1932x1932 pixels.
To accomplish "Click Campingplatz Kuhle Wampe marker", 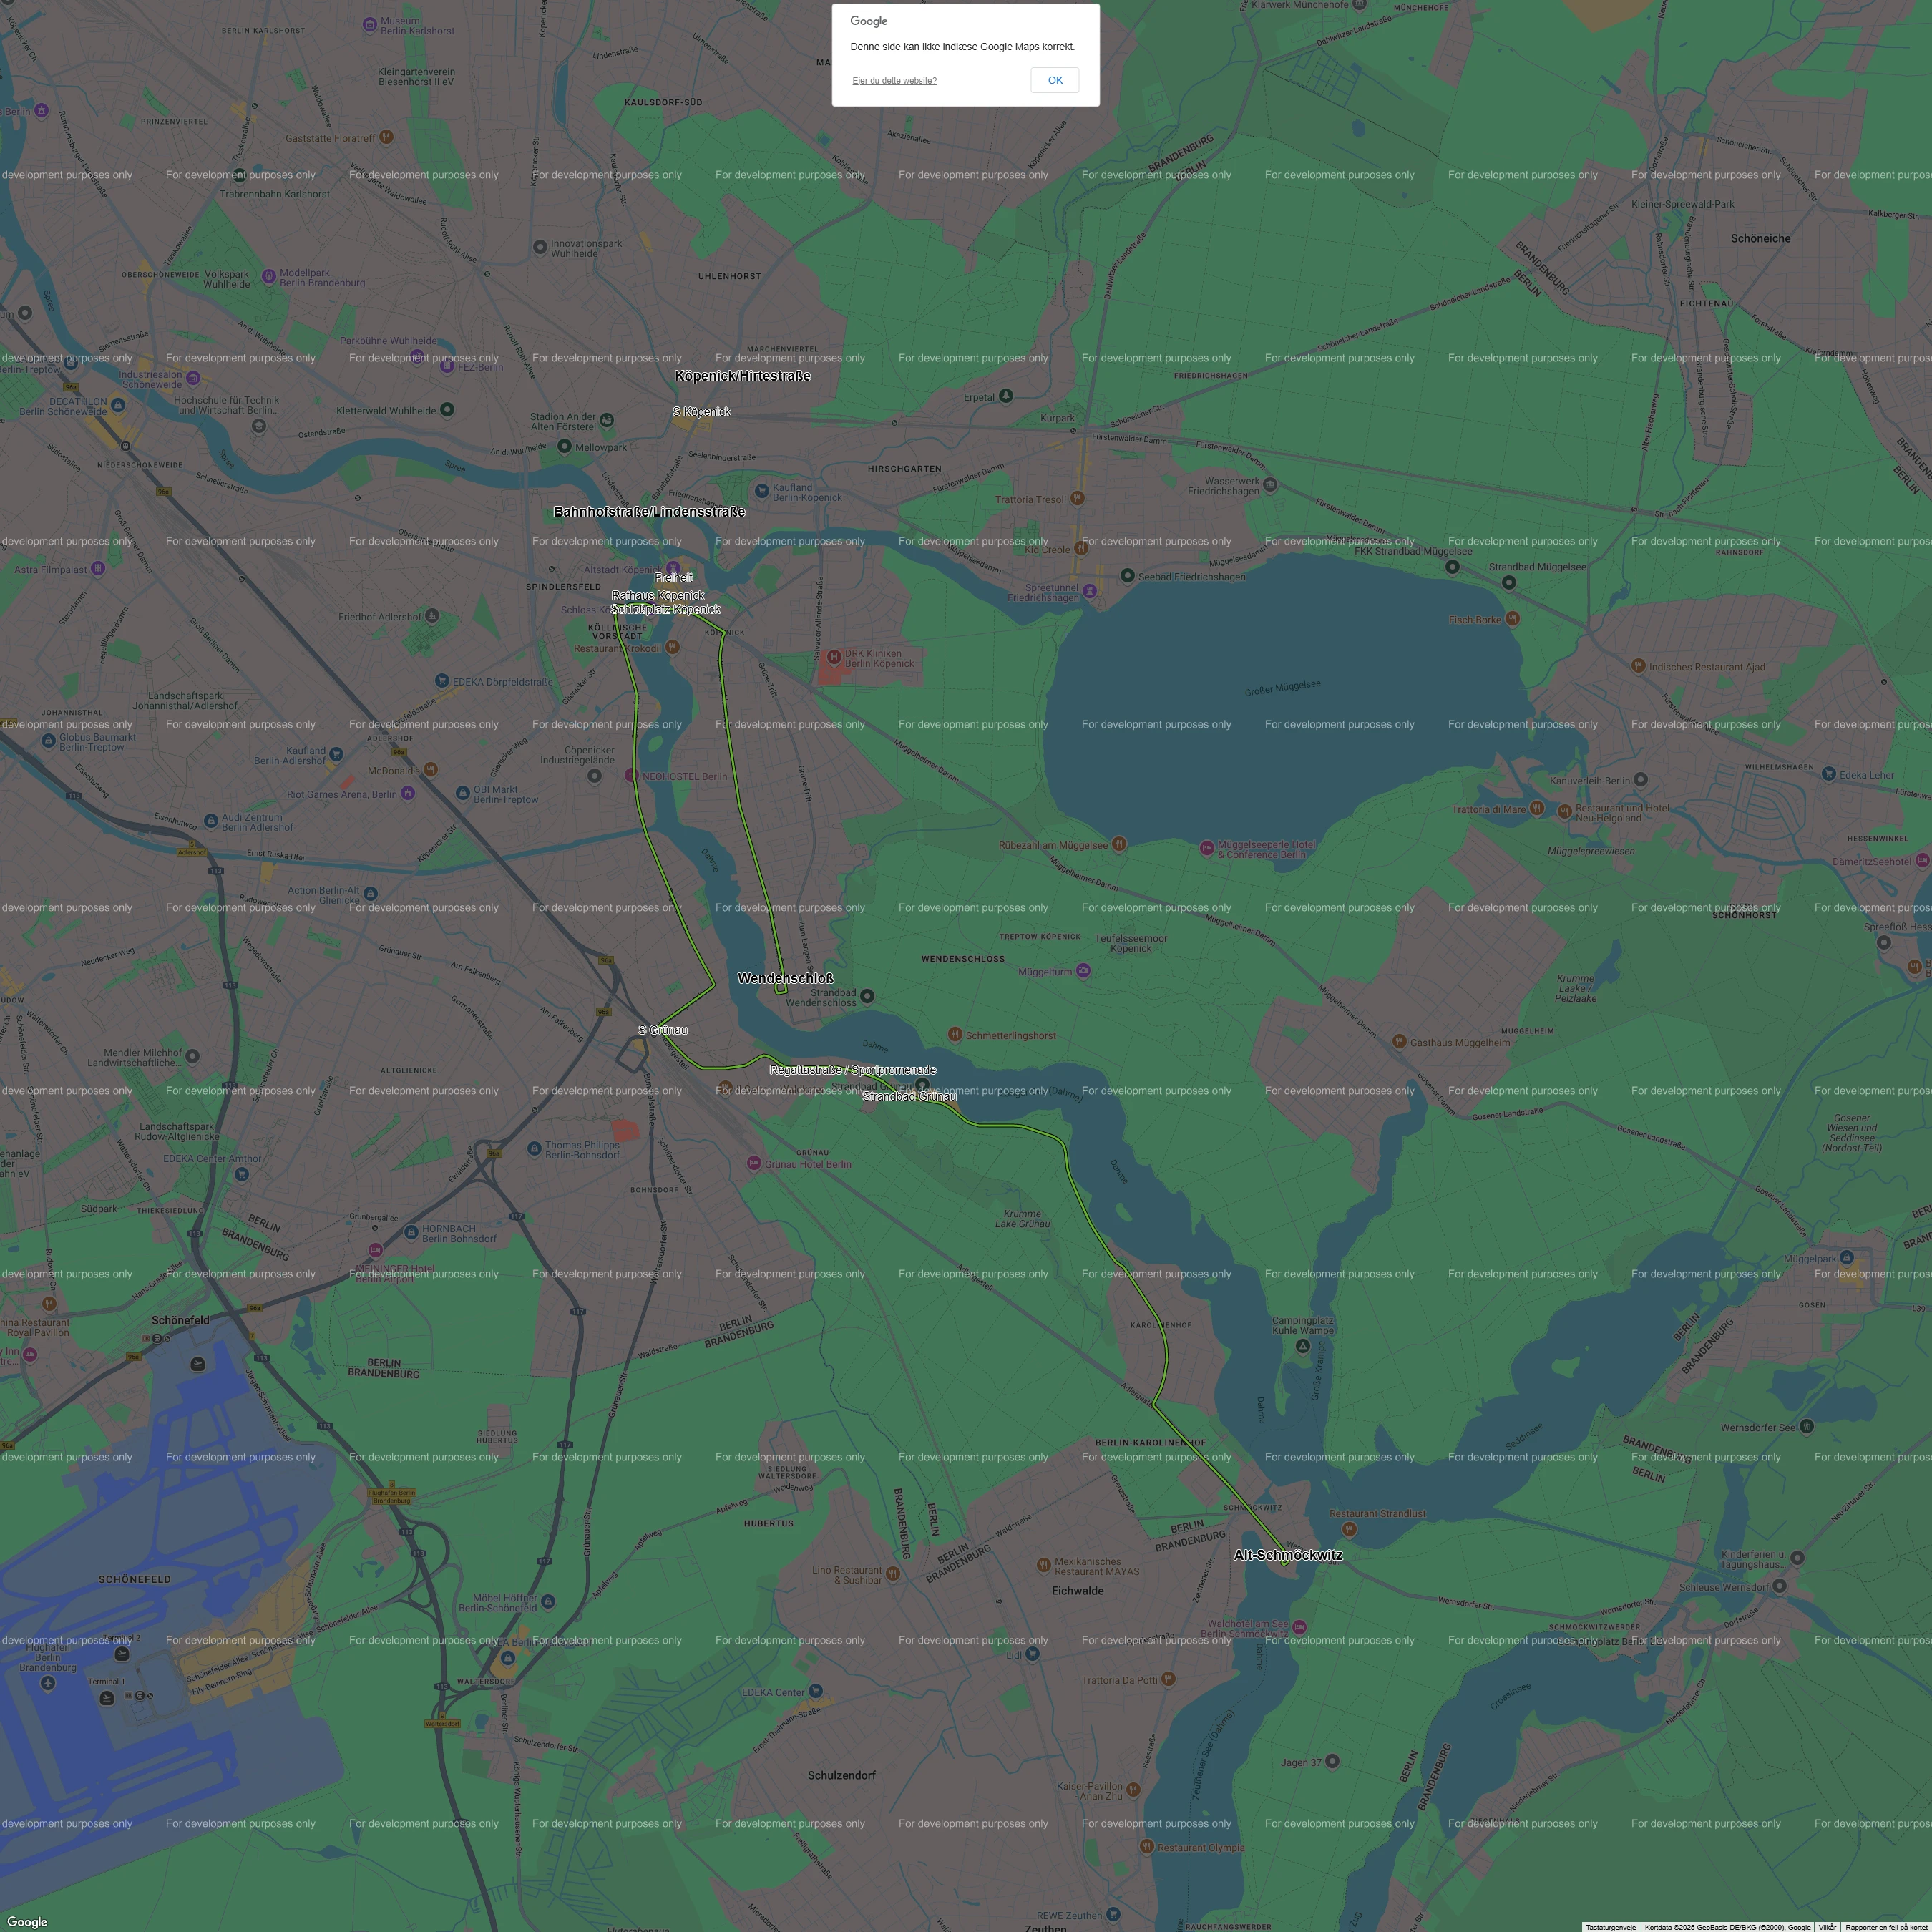I will [1303, 1347].
